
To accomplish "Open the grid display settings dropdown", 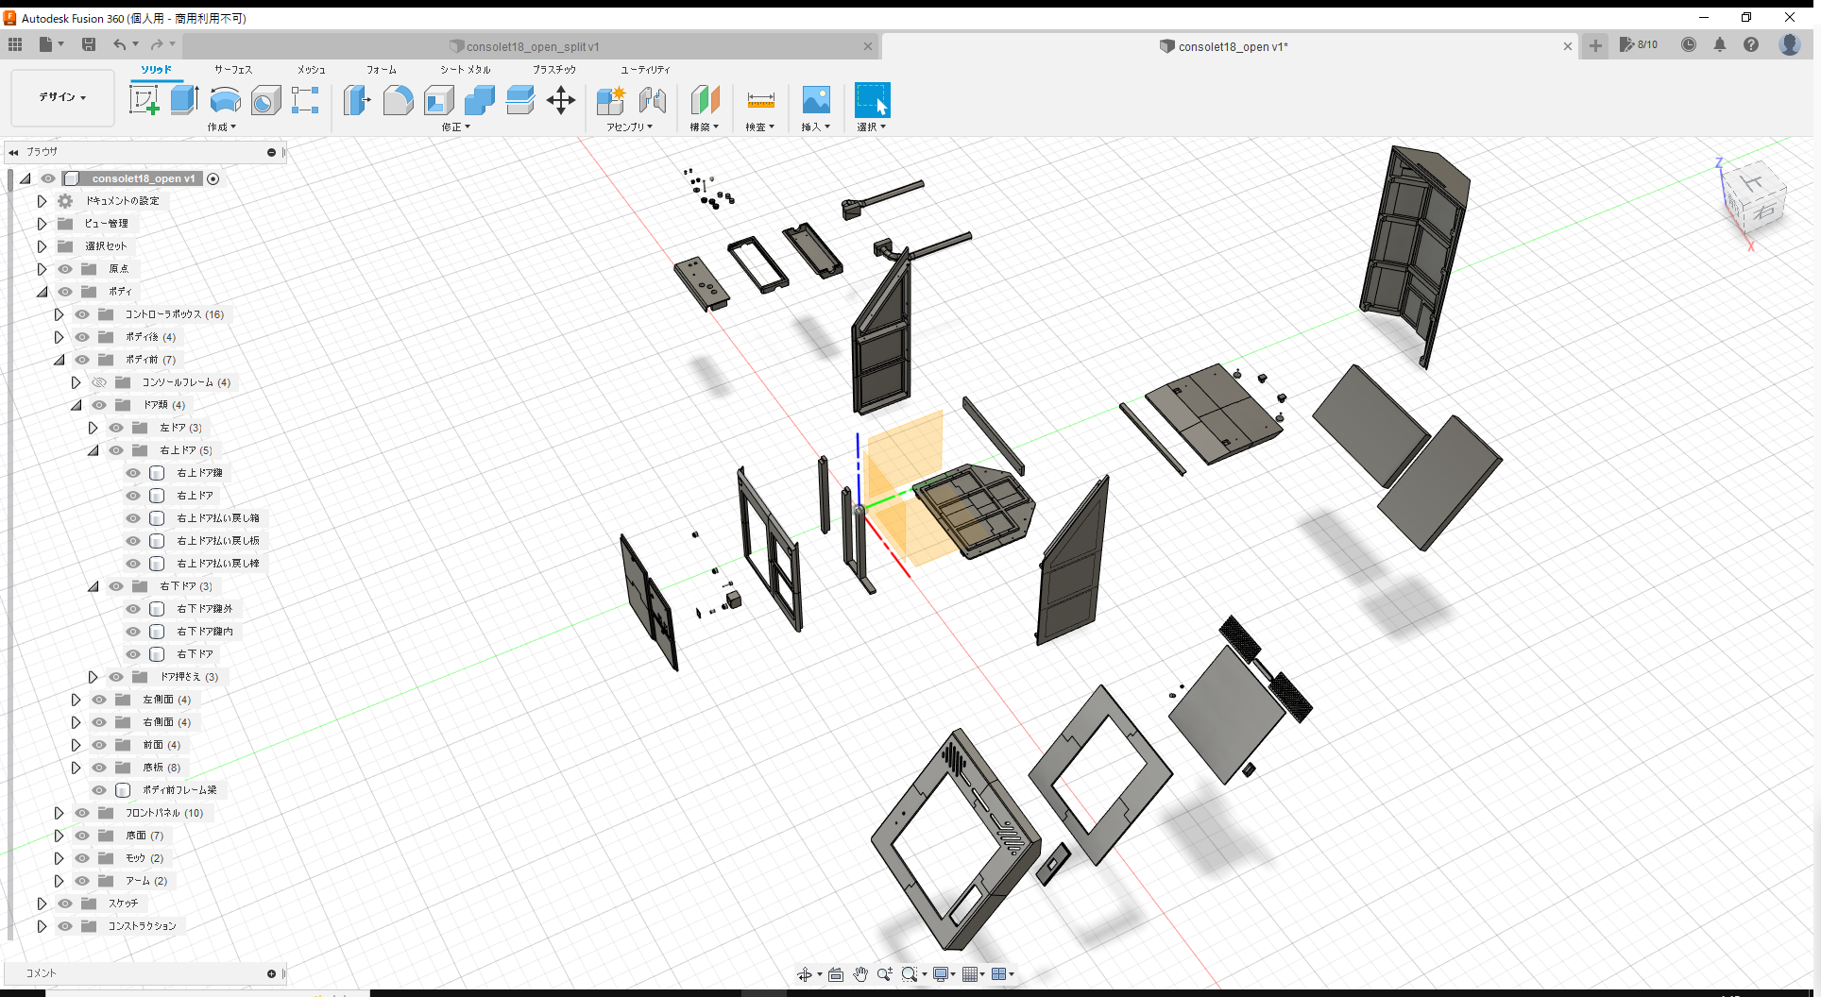I will (x=976, y=973).
